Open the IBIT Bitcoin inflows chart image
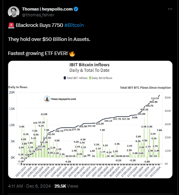Image resolution: width=179 pixels, height=195 pixels. [x=90, y=119]
